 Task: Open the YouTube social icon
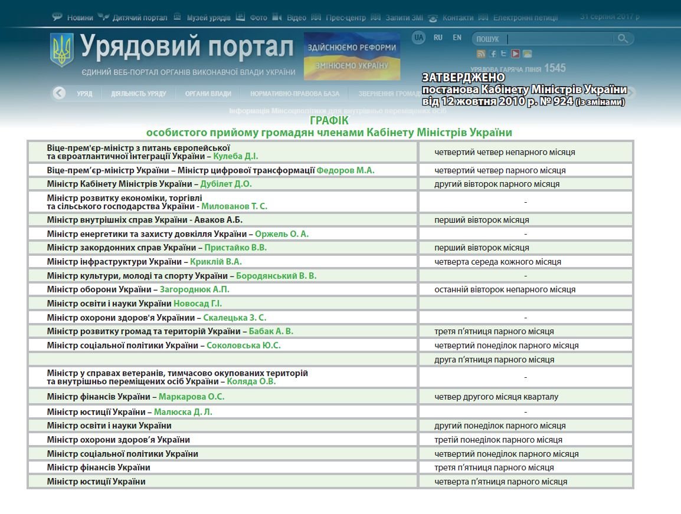click(x=515, y=54)
